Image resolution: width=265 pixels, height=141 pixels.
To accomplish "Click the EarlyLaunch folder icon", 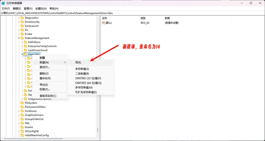I will click(x=22, y=26).
